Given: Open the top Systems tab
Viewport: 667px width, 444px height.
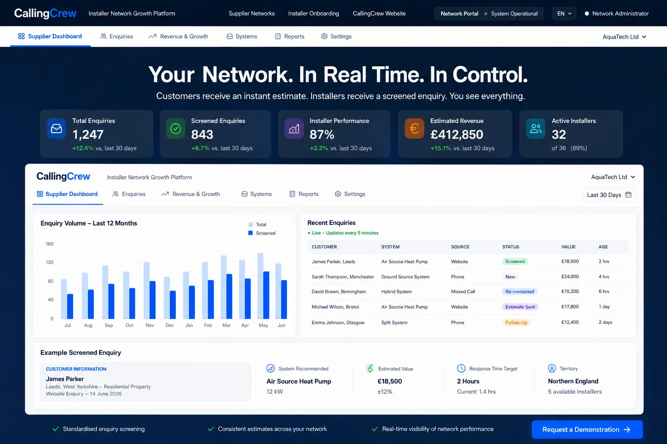Looking at the screenshot, I should (x=242, y=36).
